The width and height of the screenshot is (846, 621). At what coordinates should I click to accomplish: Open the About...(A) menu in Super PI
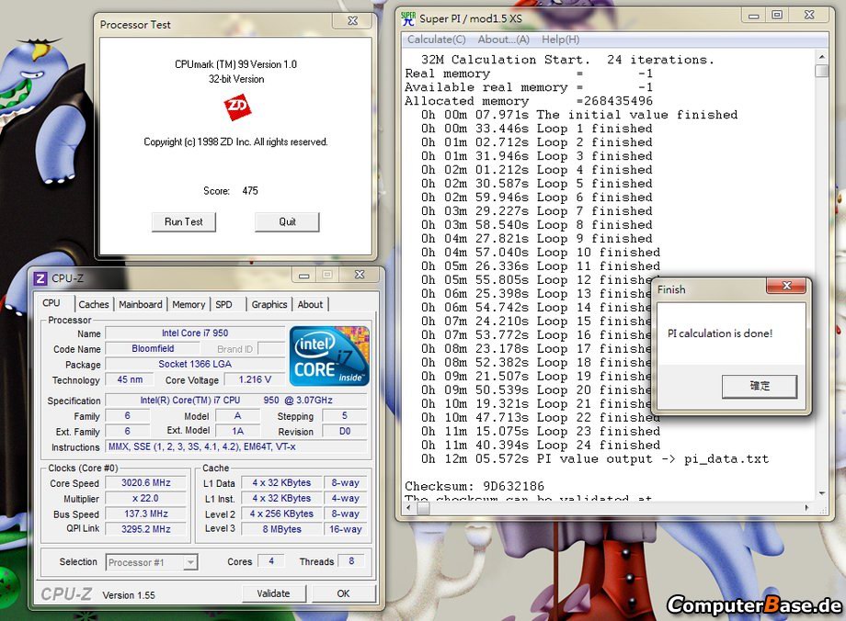pyautogui.click(x=503, y=40)
